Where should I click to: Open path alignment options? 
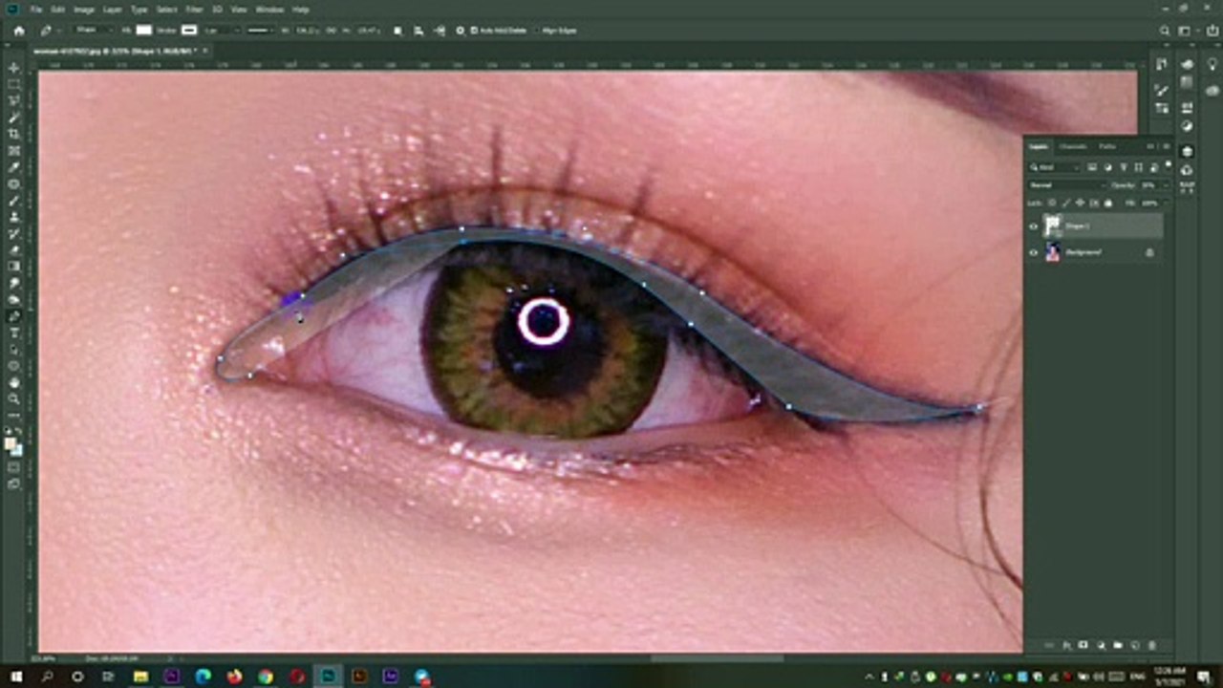pos(418,31)
